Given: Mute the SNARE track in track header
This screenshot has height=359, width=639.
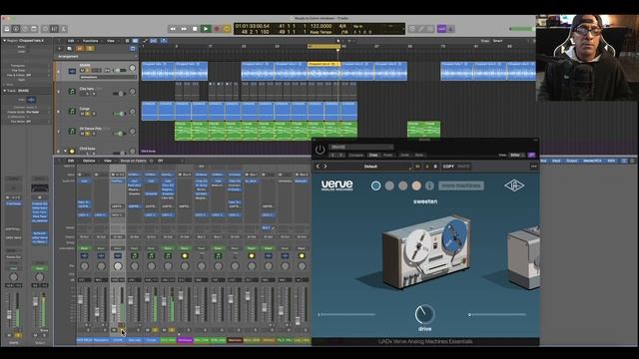Looking at the screenshot, I should [82, 71].
